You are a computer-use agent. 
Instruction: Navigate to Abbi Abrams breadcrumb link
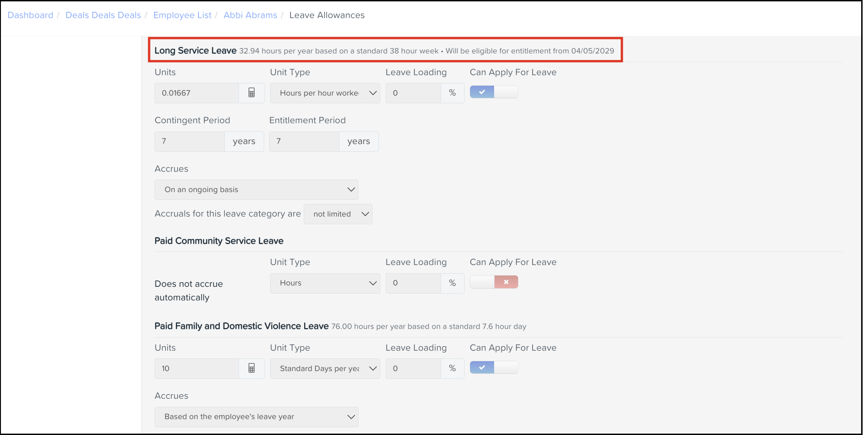click(250, 15)
